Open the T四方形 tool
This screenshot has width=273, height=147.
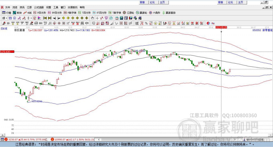pyautogui.click(x=85, y=13)
